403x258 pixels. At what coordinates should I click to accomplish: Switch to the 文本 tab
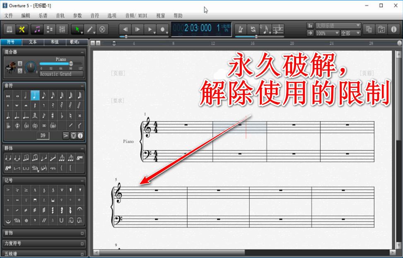[x=33, y=42]
